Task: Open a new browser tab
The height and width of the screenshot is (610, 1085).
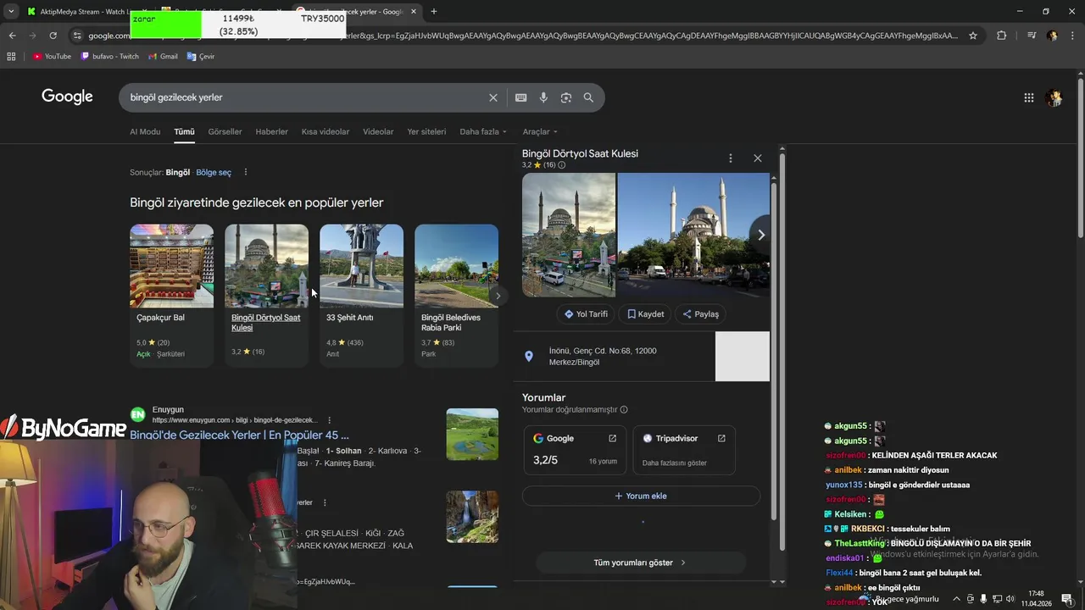Action: [x=433, y=11]
